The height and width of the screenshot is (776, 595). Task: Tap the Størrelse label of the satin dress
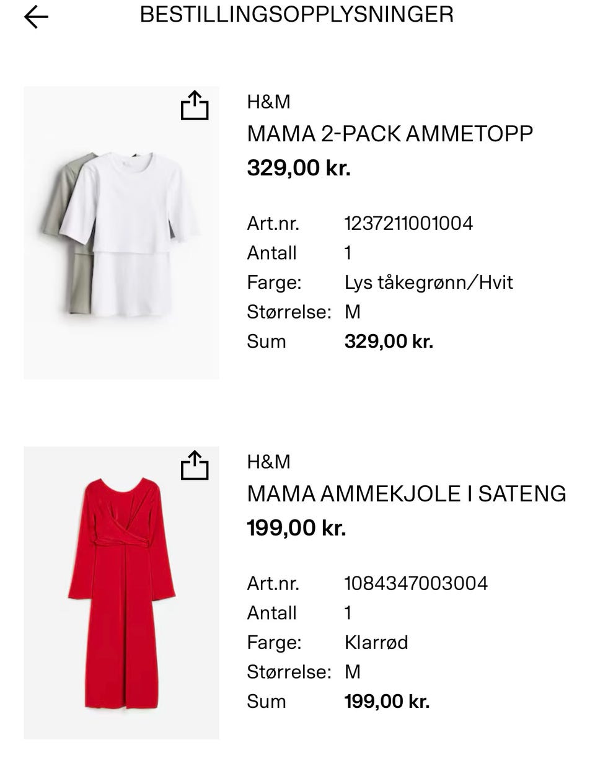289,672
